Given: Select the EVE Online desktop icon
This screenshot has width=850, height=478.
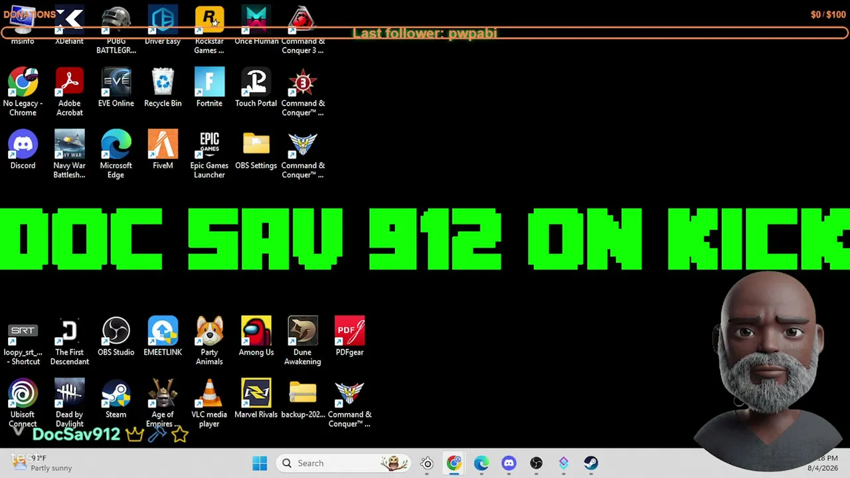Looking at the screenshot, I should click(x=116, y=88).
